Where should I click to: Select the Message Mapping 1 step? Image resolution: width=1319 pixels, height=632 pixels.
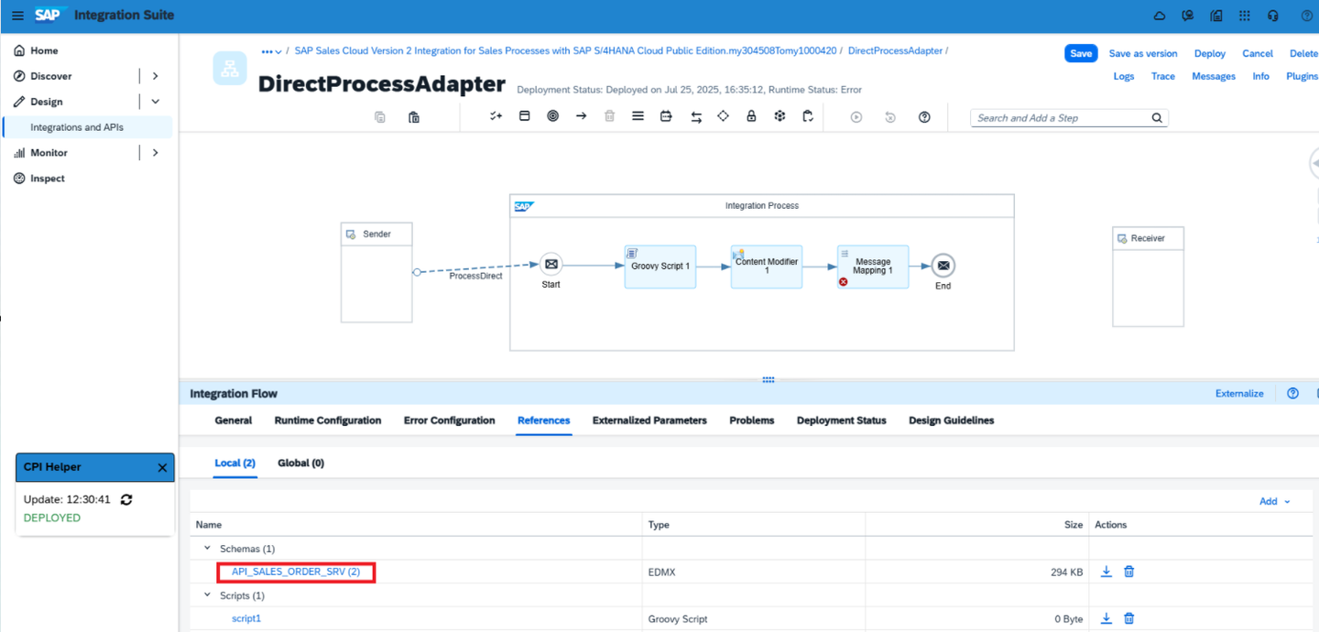(873, 267)
